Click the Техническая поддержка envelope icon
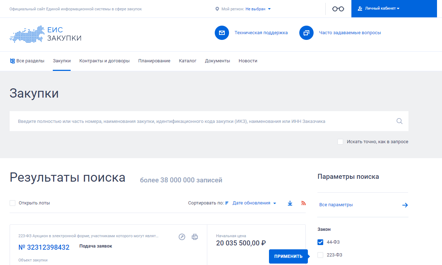Viewport: 442px width, 265px height. pos(222,33)
